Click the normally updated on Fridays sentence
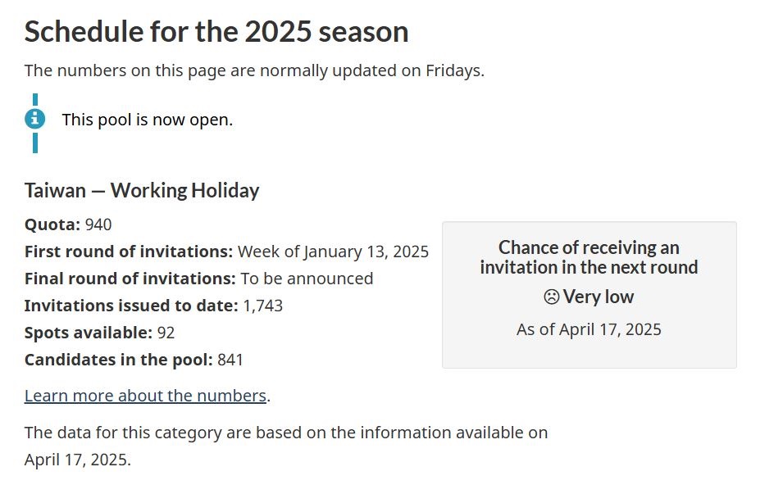Image resolution: width=783 pixels, height=494 pixels. click(255, 70)
